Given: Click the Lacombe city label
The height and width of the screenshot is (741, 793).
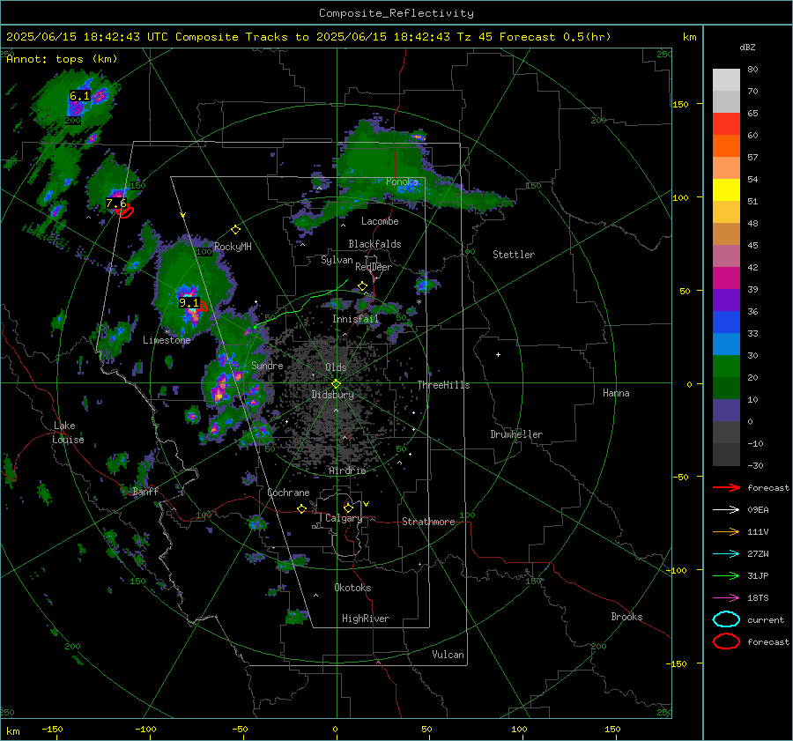Looking at the screenshot, I should [380, 221].
